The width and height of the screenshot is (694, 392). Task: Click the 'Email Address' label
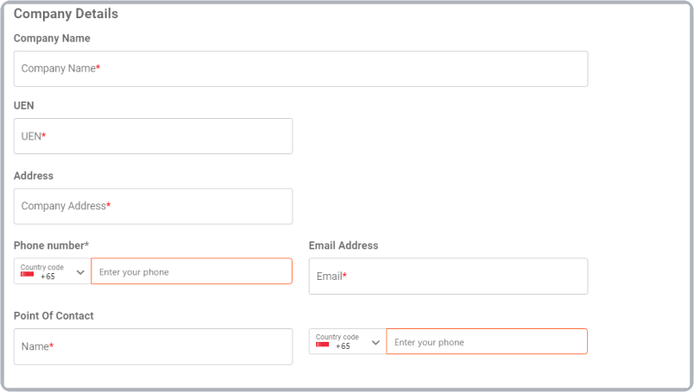click(x=344, y=246)
